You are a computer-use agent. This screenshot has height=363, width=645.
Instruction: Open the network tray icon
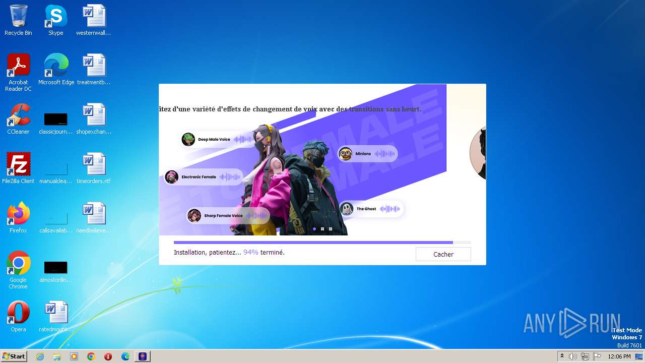click(x=585, y=356)
